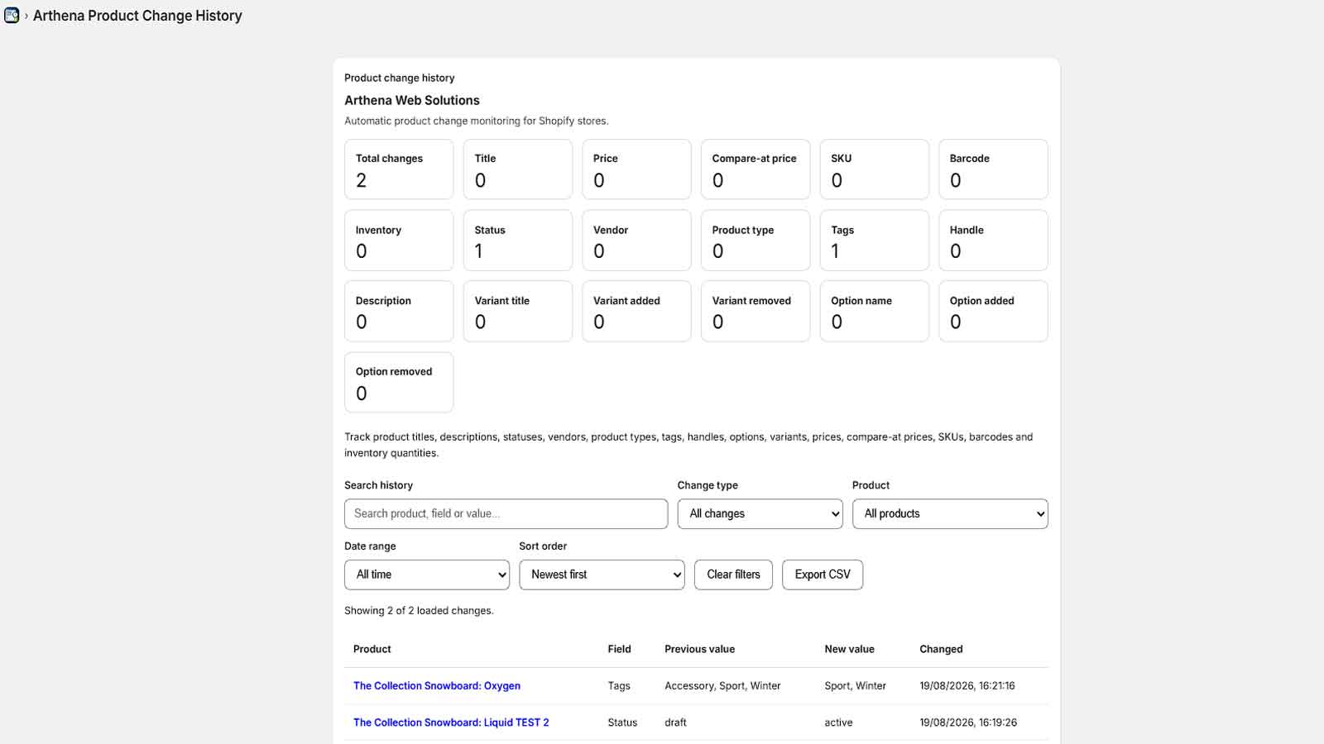Focus the Search history input field

[506, 513]
